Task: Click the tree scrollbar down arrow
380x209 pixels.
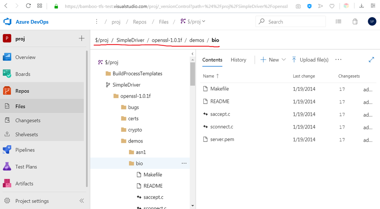Action: point(193,206)
